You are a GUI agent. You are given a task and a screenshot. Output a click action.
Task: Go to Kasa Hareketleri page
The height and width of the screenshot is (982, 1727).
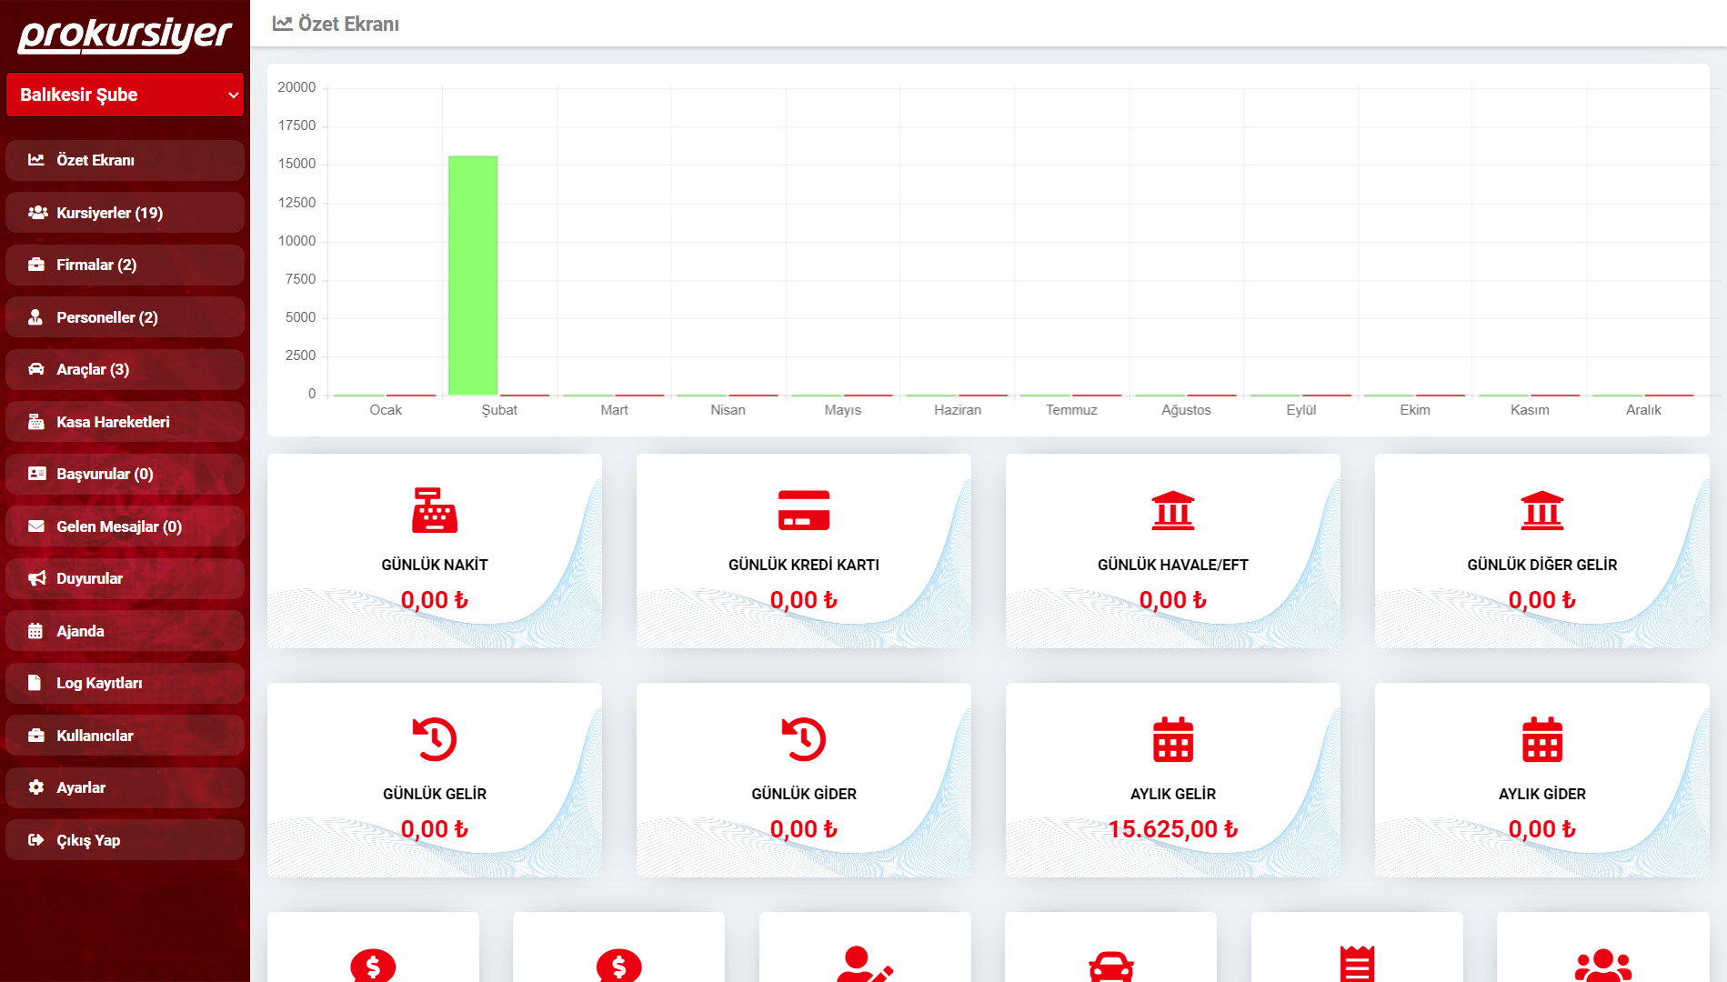click(x=125, y=422)
